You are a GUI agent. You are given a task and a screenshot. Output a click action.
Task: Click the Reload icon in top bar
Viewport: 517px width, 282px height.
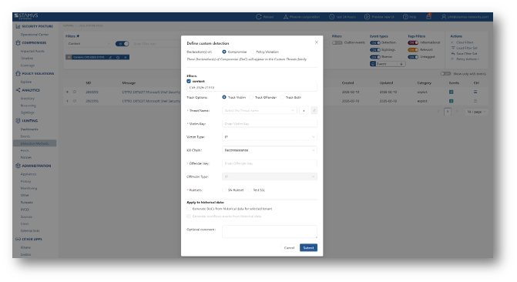[259, 16]
